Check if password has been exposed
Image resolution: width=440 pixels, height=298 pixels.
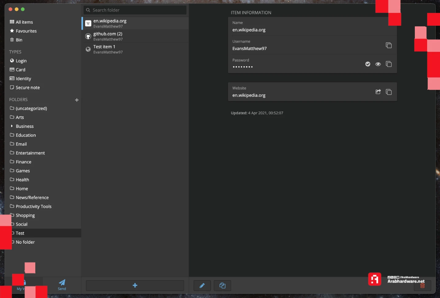coord(368,64)
